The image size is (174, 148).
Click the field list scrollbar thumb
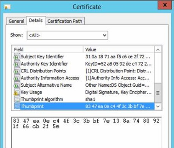click(x=158, y=93)
